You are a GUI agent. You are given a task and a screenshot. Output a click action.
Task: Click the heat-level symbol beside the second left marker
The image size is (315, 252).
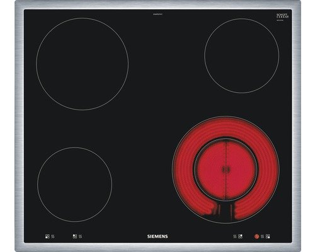(x=81, y=236)
